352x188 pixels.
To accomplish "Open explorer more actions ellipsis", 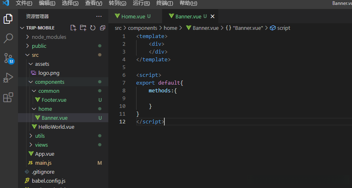I will [99, 16].
